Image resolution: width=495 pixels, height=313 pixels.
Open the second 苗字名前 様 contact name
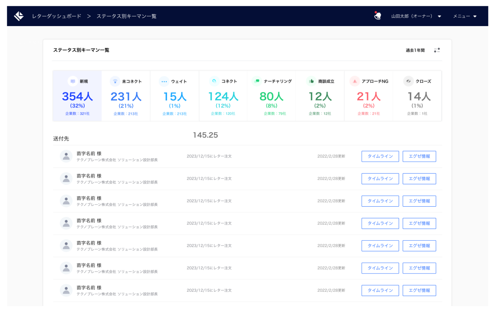click(x=89, y=176)
